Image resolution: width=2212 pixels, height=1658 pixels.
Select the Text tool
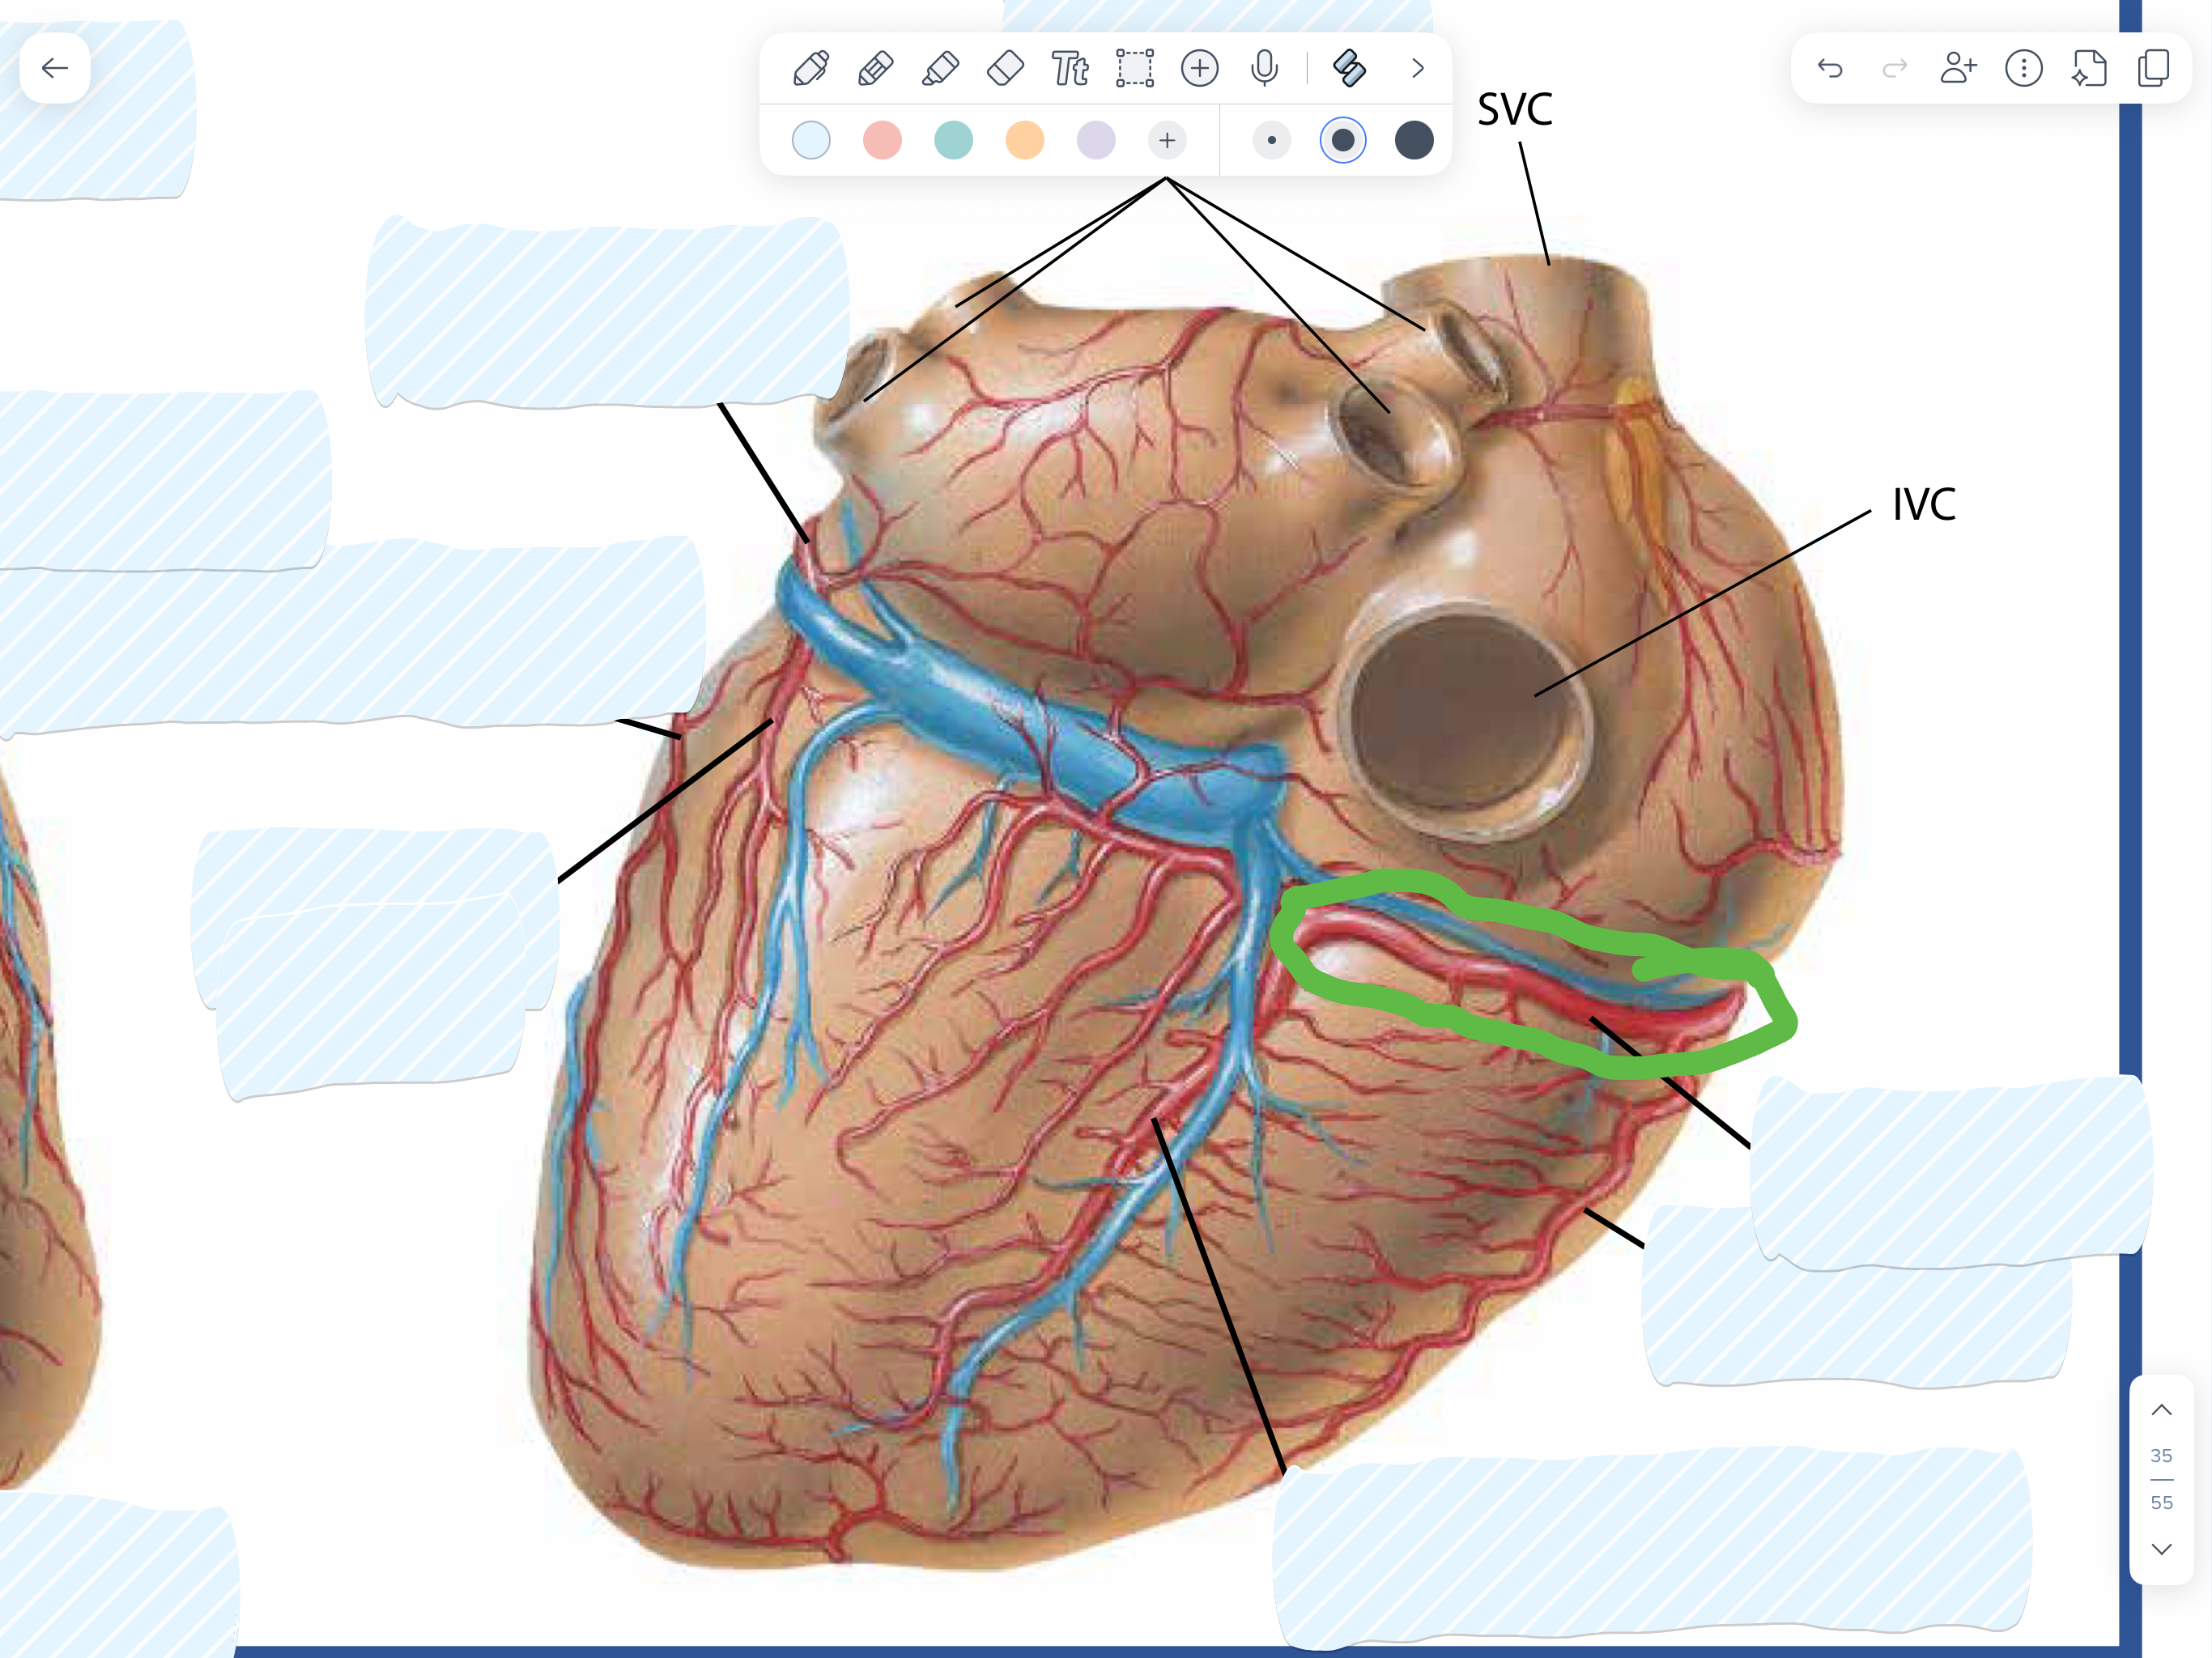pos(1070,68)
